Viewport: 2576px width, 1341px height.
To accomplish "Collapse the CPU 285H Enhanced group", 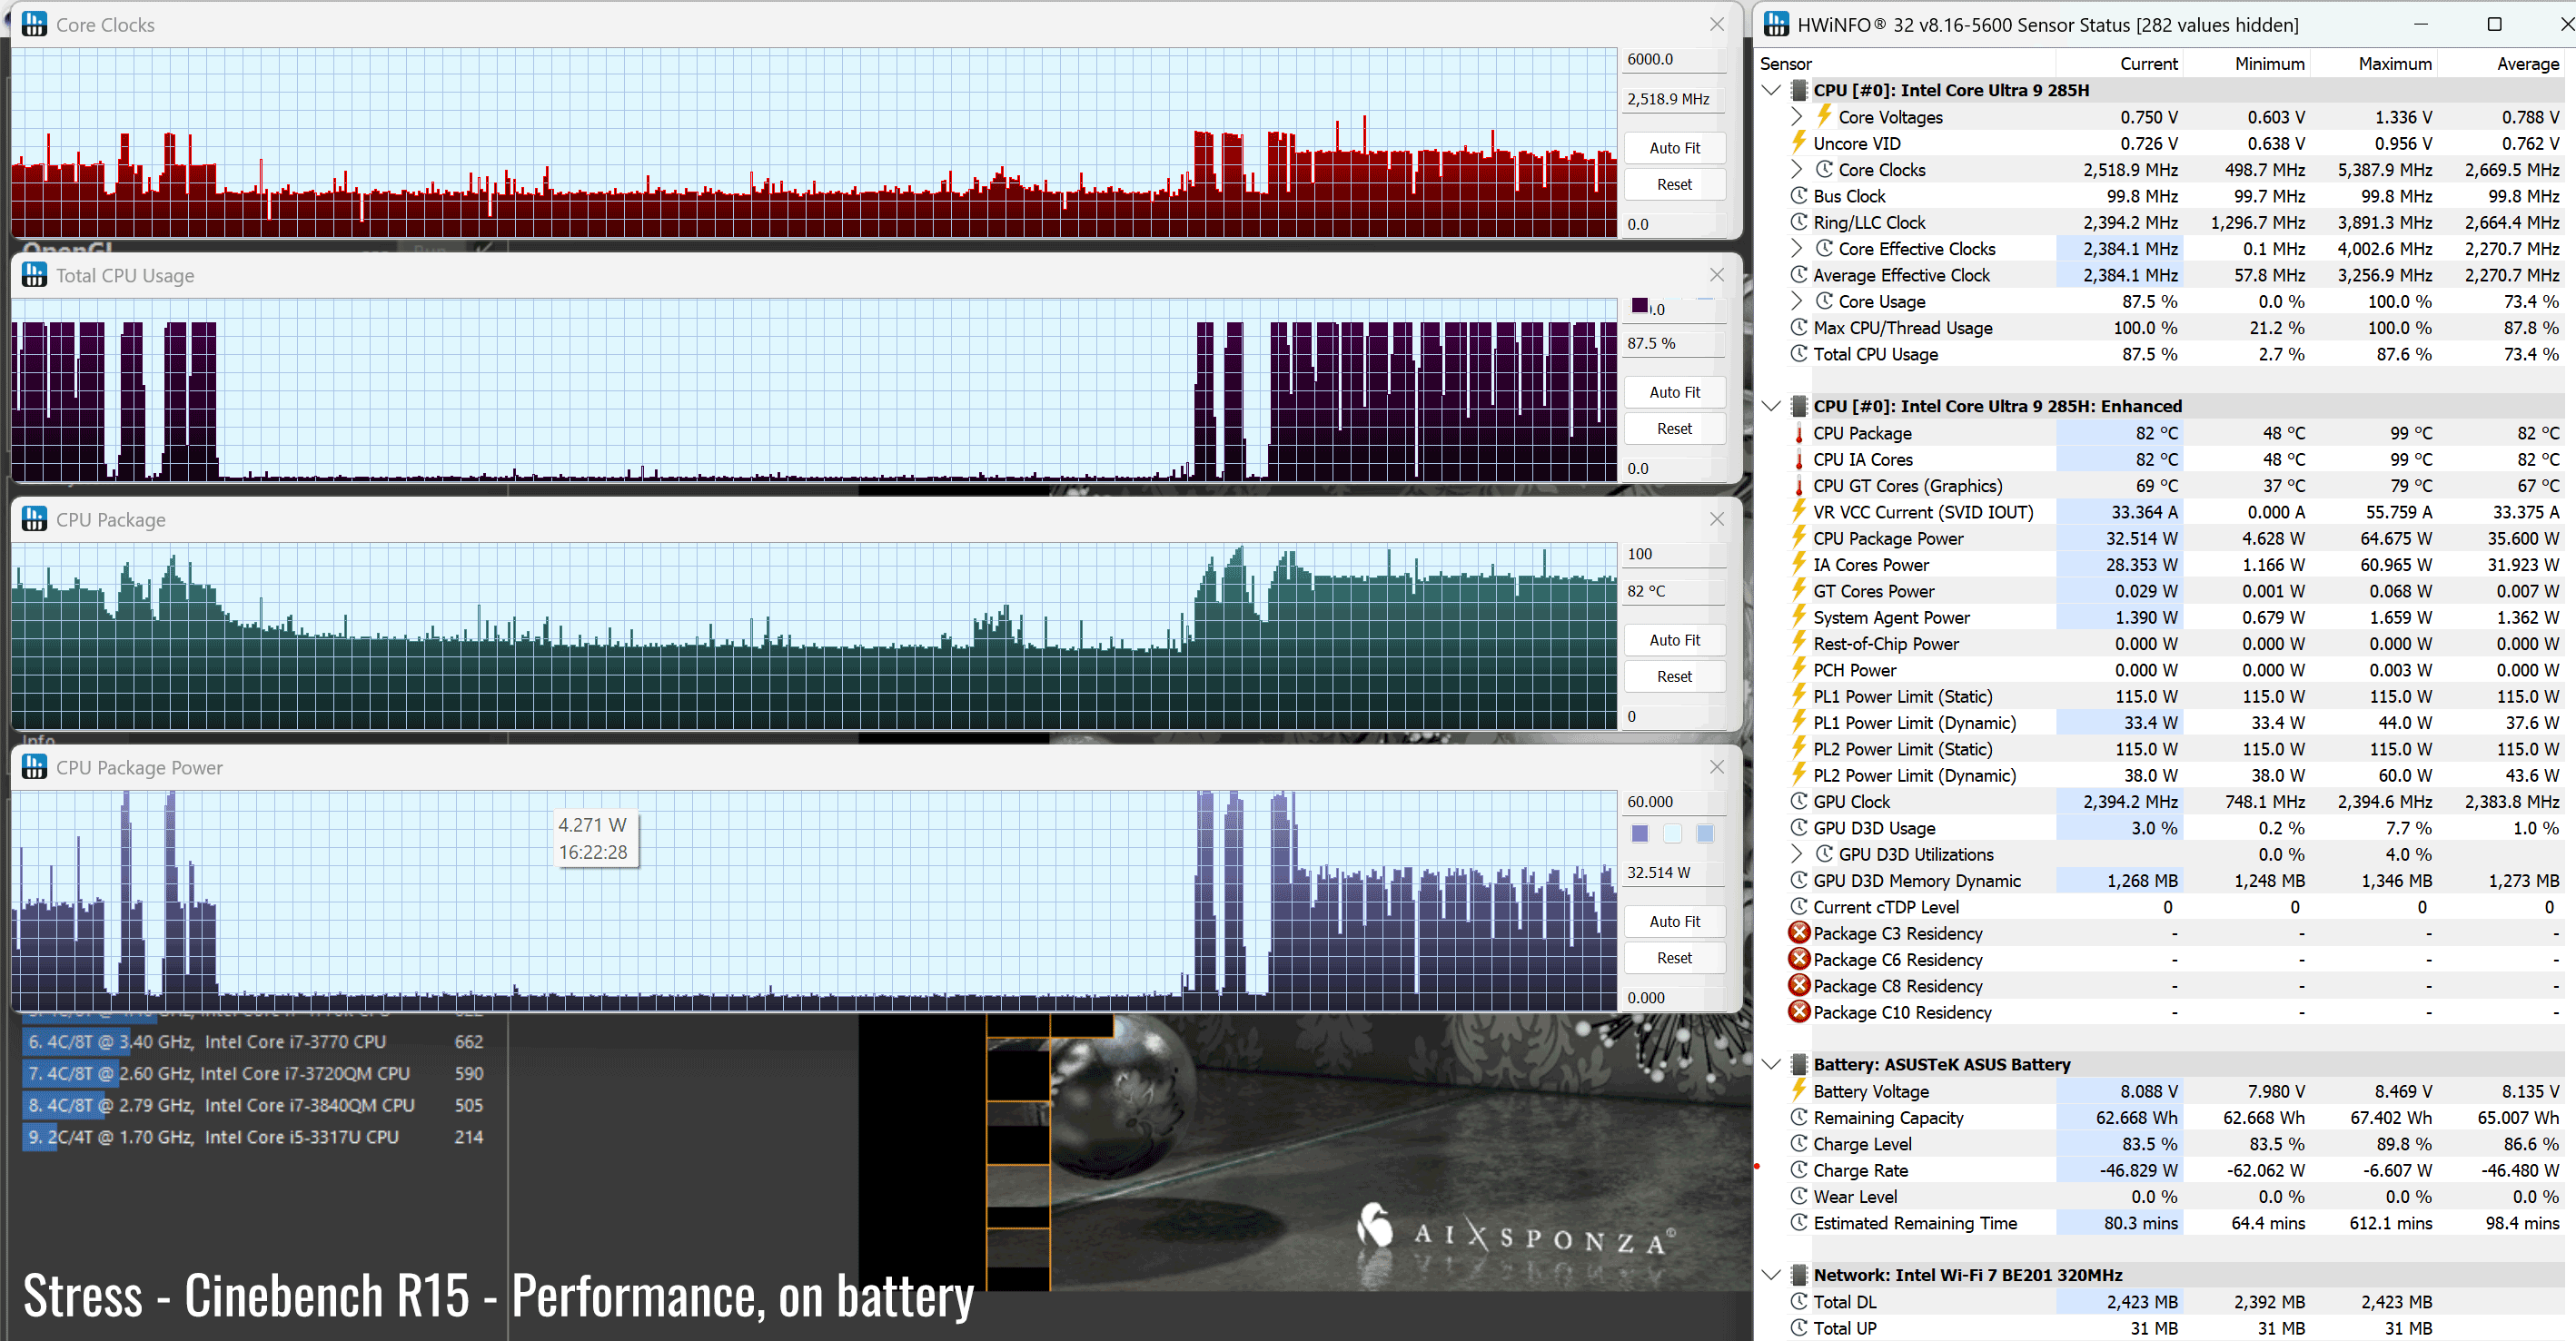I will [x=1771, y=406].
